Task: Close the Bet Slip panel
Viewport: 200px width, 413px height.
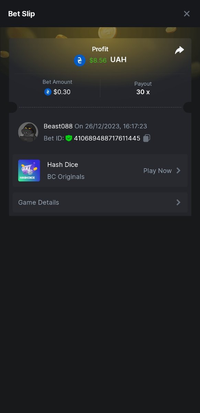Action: click(187, 14)
